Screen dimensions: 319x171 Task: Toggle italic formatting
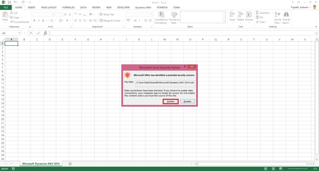point(38,20)
